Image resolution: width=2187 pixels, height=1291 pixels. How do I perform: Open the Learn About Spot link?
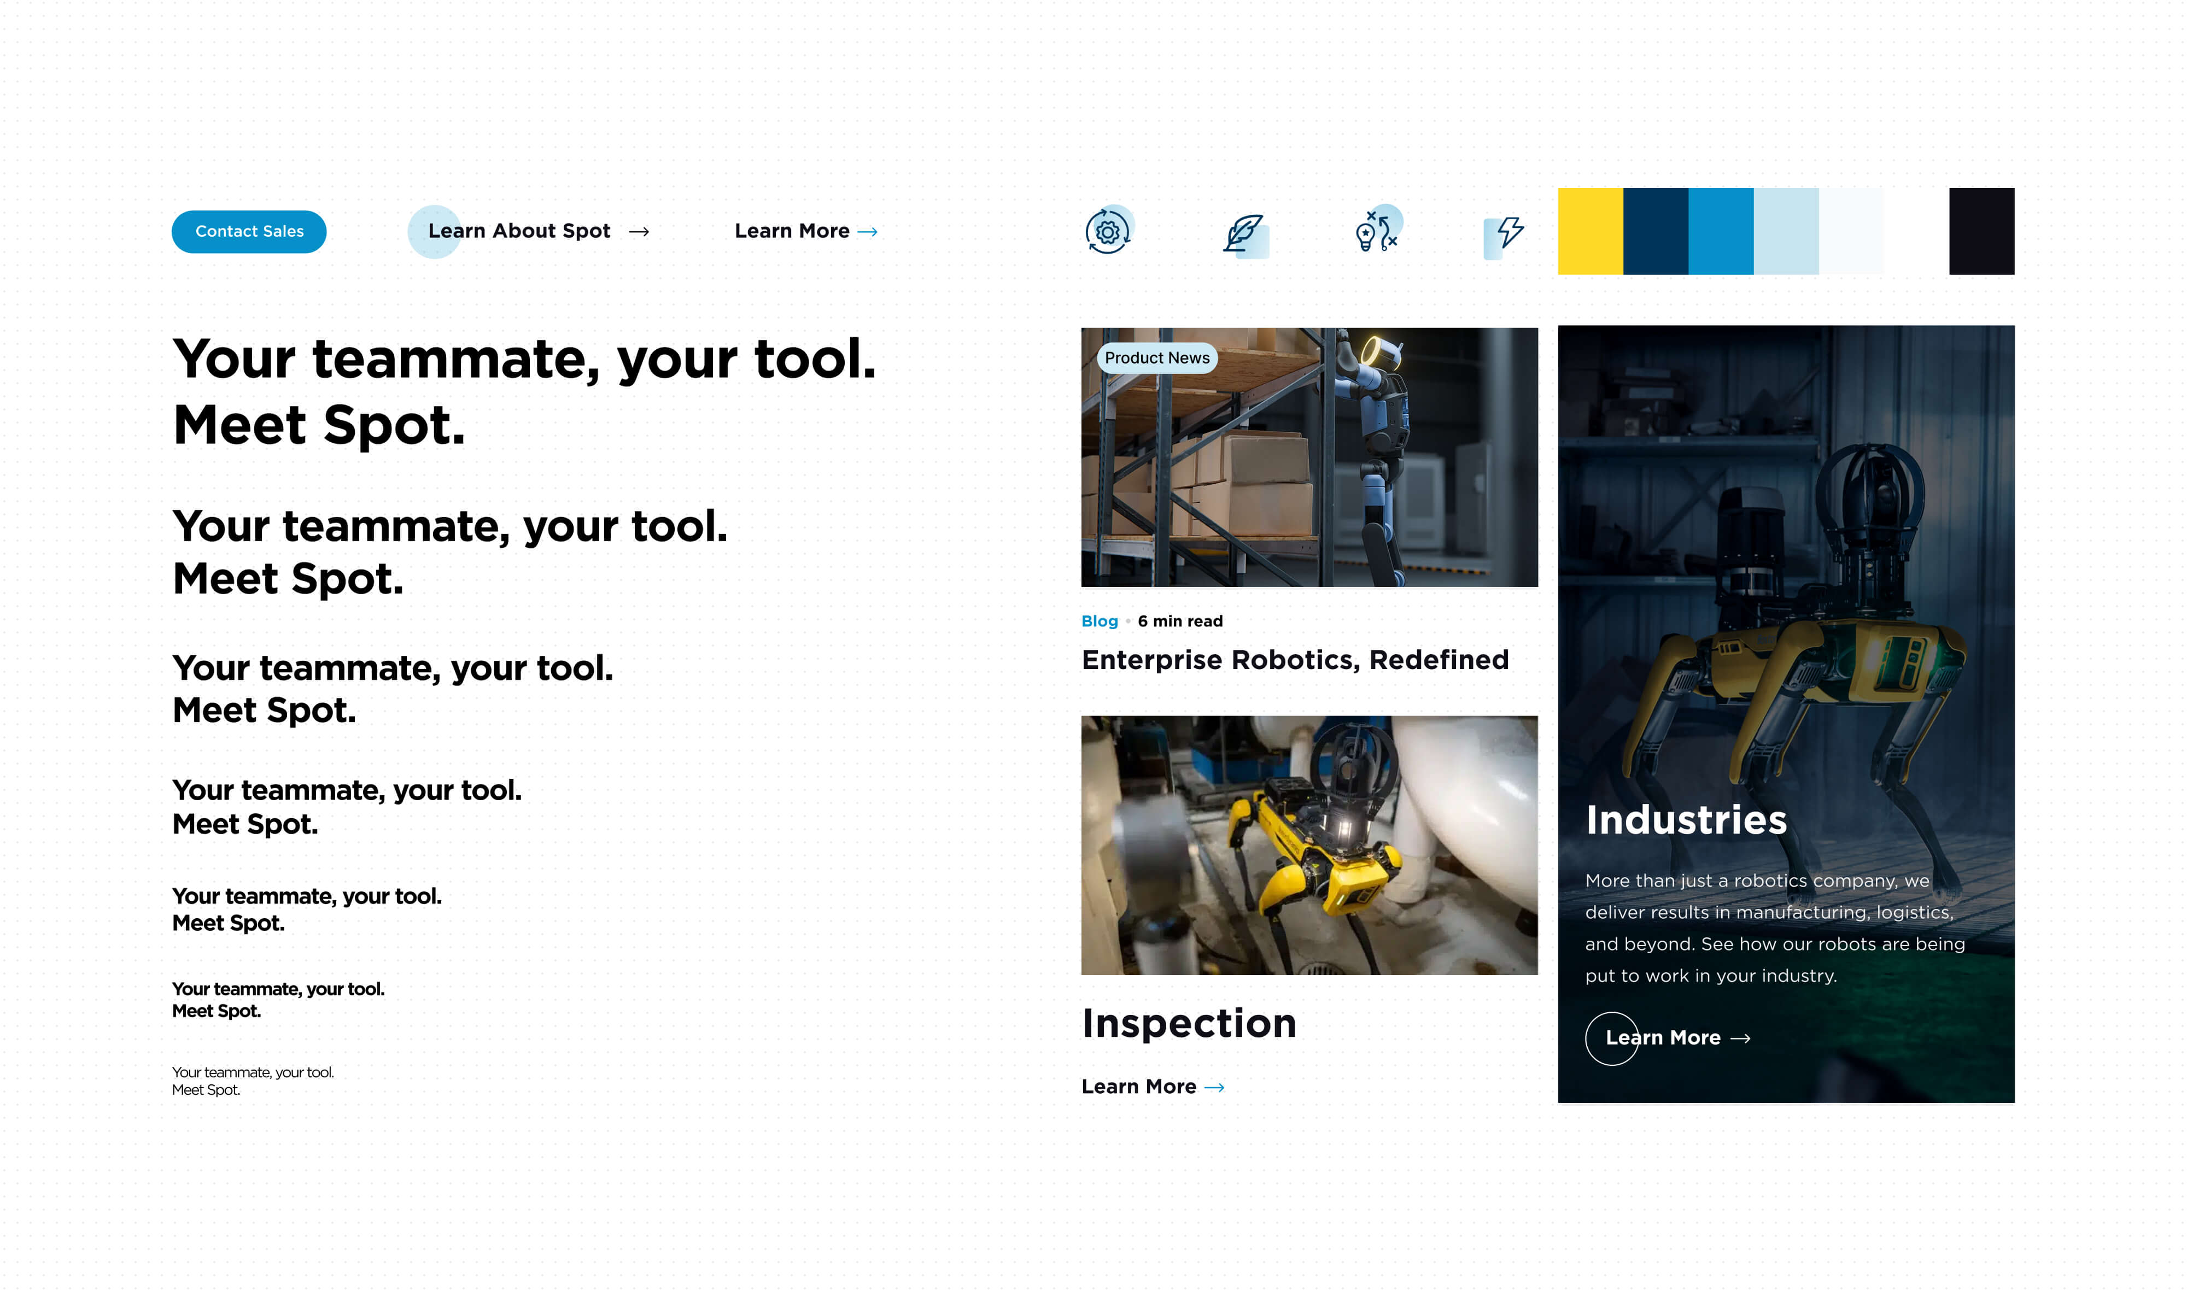click(519, 231)
